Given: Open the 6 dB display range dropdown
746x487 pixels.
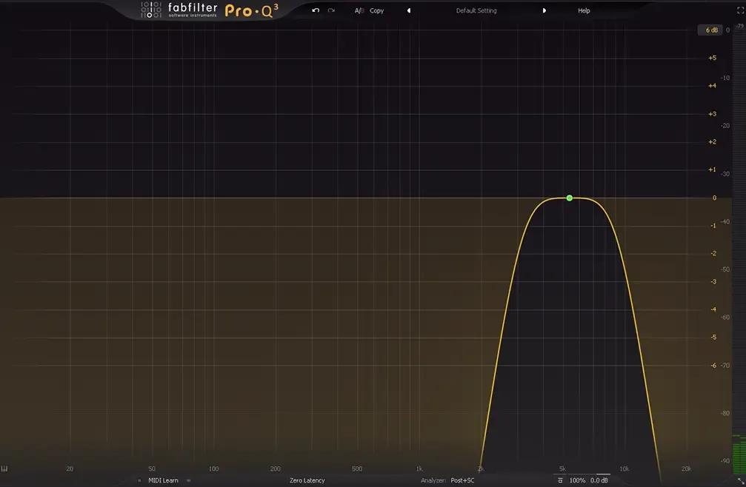Looking at the screenshot, I should (x=711, y=30).
